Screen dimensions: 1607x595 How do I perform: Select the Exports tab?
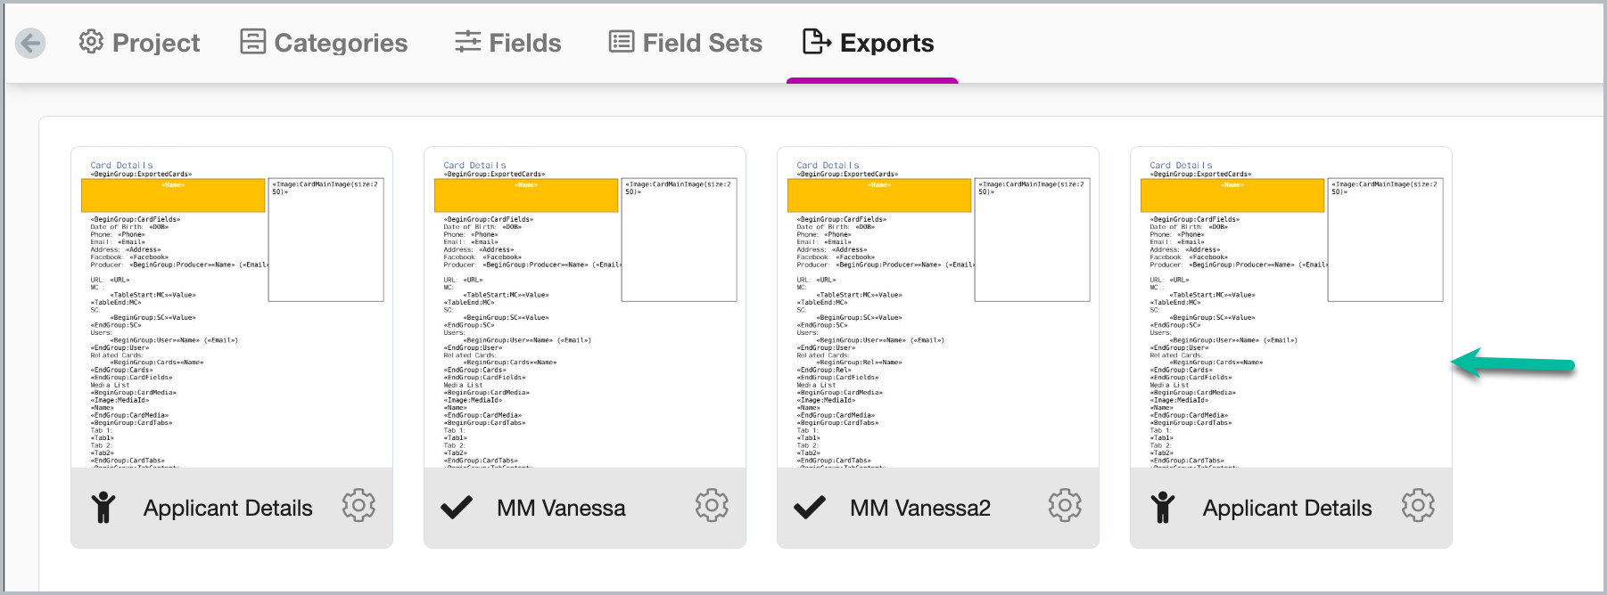(x=869, y=43)
